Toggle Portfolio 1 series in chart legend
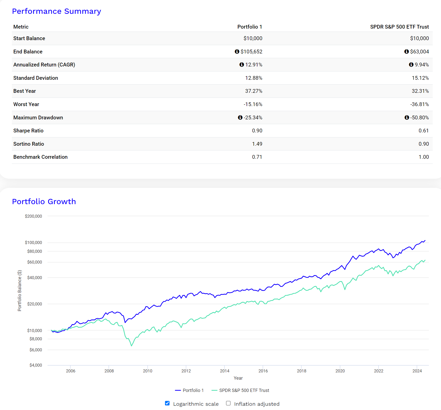Viewport: 441px width, 410px height. [189, 390]
